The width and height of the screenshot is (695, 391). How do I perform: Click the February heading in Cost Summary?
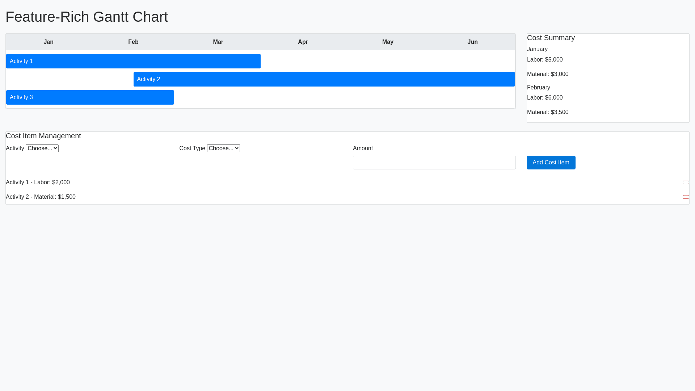coord(538,88)
